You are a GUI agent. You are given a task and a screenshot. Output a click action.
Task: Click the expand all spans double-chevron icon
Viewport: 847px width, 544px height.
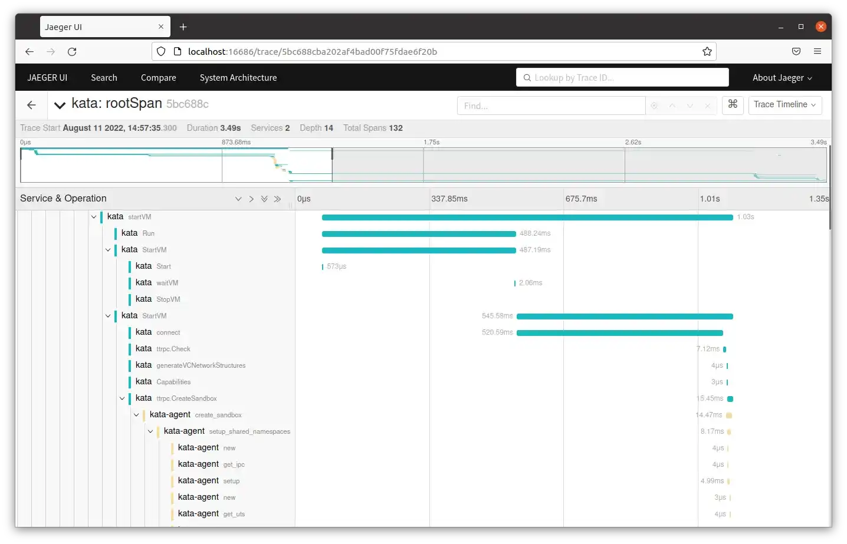264,199
